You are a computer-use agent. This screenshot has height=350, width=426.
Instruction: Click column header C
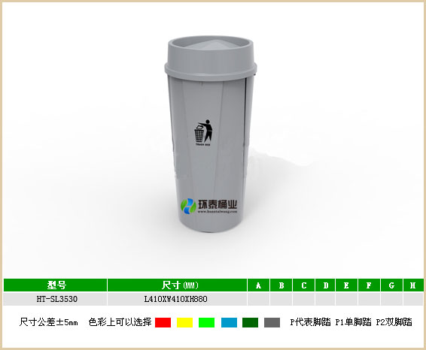[x=304, y=285]
